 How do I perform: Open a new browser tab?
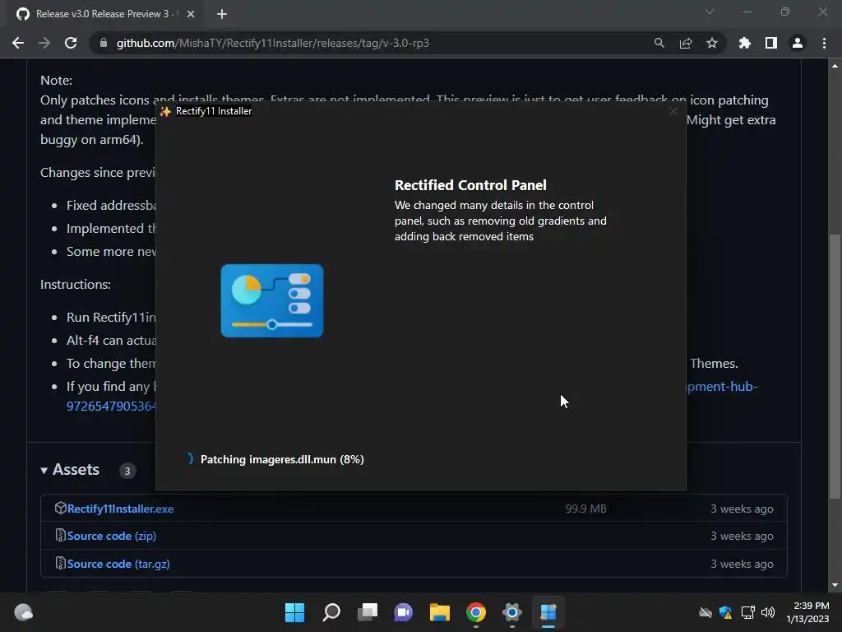(222, 14)
